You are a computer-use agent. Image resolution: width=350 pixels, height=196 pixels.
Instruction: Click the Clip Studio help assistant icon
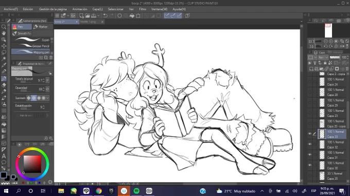pos(187,15)
